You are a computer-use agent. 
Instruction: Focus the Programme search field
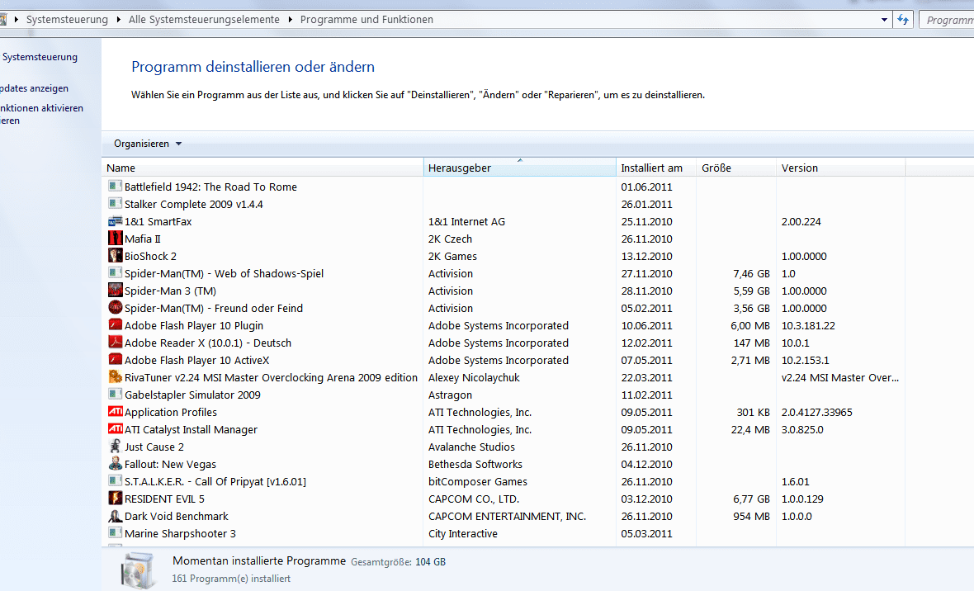click(946, 20)
